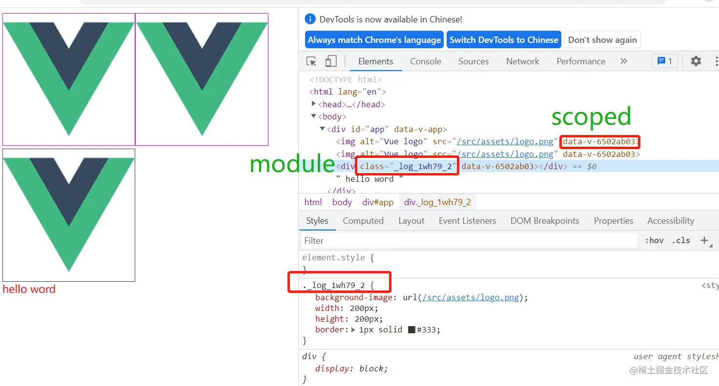Screen dimensions: 719x386
Task: Click the element.style rule block
Action: pos(509,263)
